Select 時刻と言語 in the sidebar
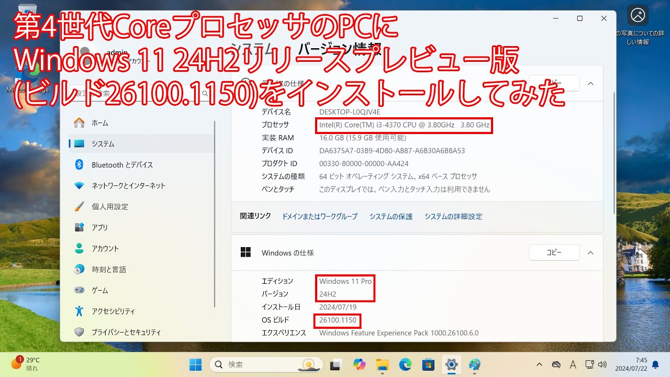Image resolution: width=670 pixels, height=377 pixels. [108, 270]
